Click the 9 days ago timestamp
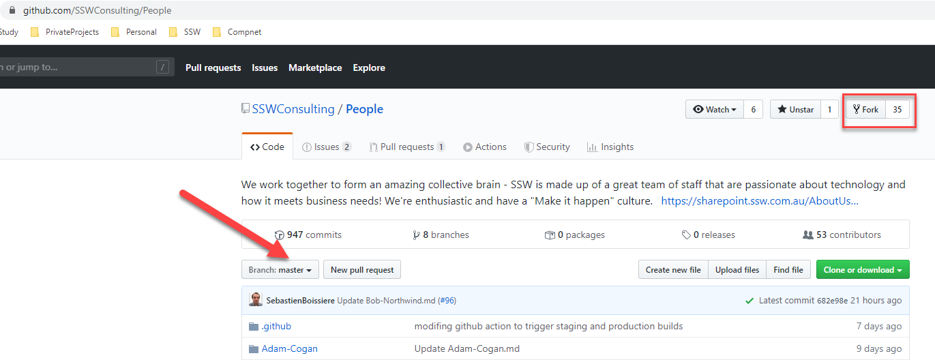Image resolution: width=935 pixels, height=360 pixels. pyautogui.click(x=879, y=349)
